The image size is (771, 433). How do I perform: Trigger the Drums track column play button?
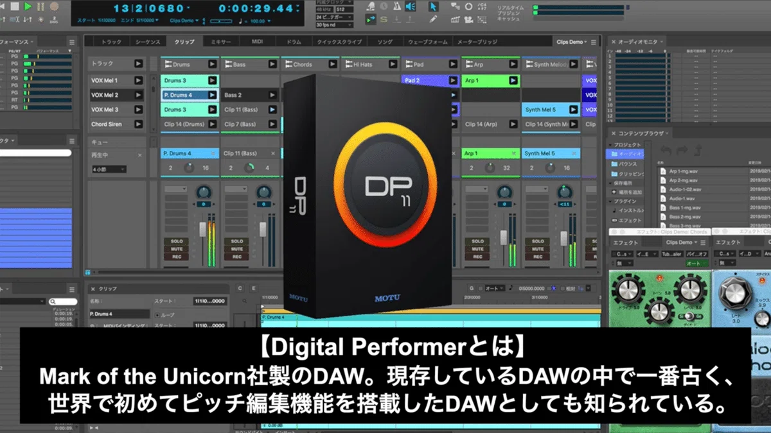pyautogui.click(x=212, y=64)
